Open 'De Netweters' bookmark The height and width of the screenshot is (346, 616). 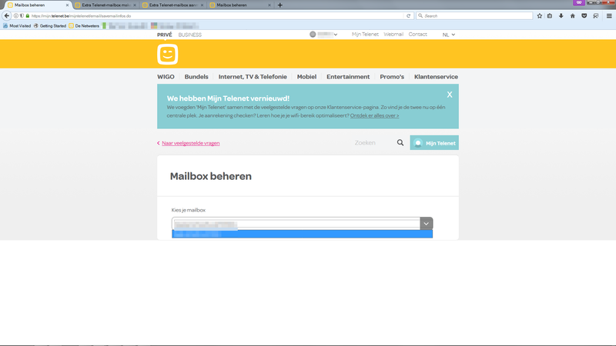84,26
